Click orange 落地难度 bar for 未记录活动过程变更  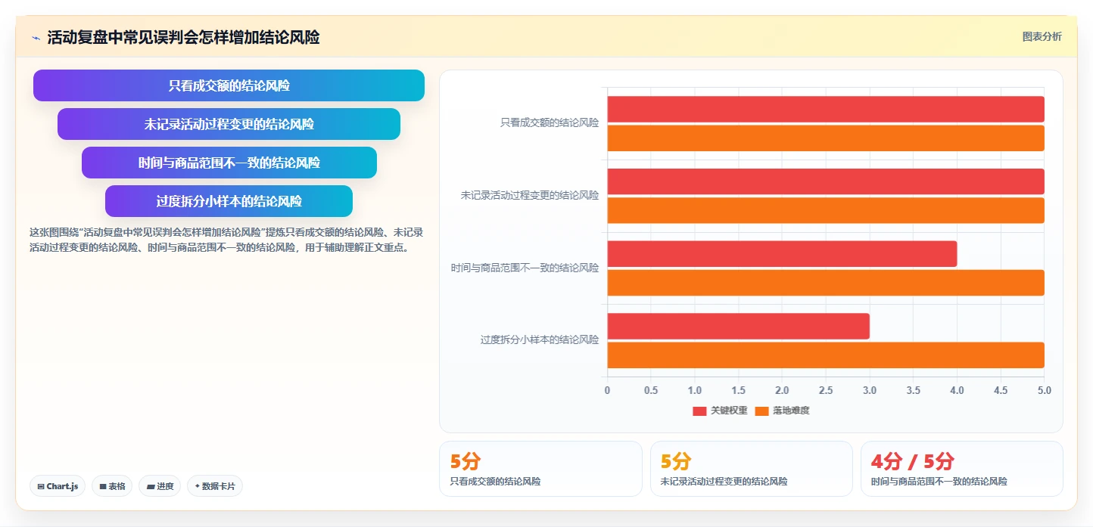826,210
